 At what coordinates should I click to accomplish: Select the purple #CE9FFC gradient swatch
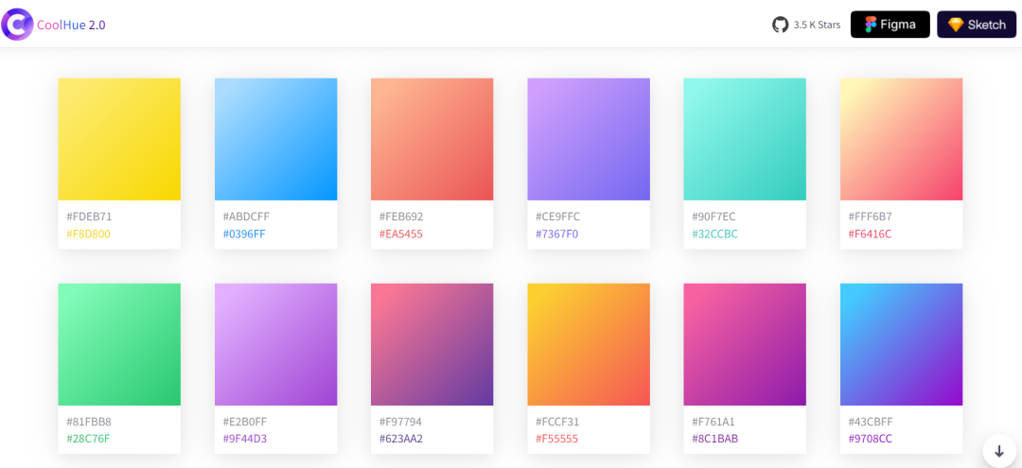[589, 139]
